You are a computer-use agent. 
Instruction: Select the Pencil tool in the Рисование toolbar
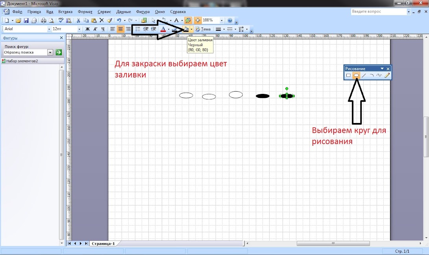(387, 75)
